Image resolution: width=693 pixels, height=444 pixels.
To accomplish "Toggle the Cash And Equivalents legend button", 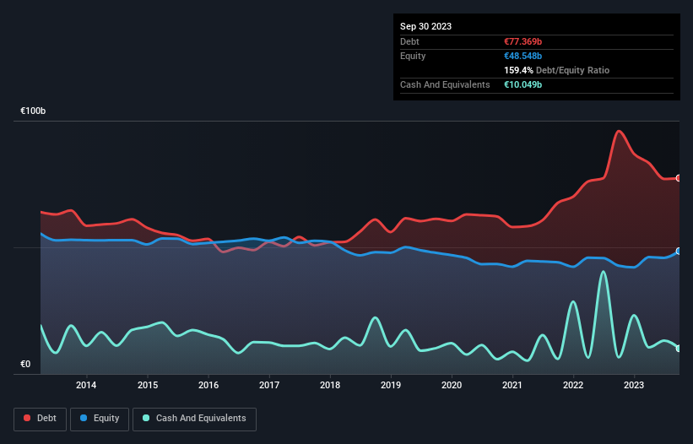I will click(194, 419).
